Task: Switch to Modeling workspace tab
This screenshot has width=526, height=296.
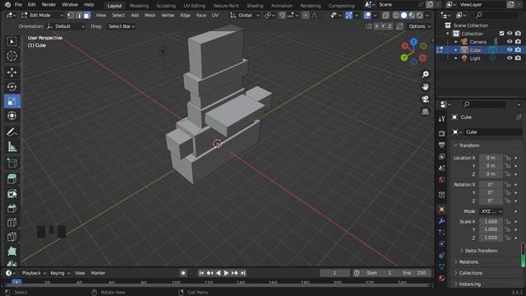Action: click(139, 6)
